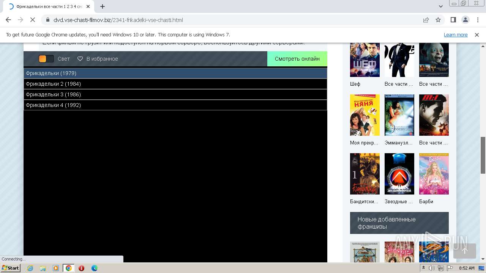
Task: Click the Эммануэл... title link
Action: pyautogui.click(x=399, y=143)
